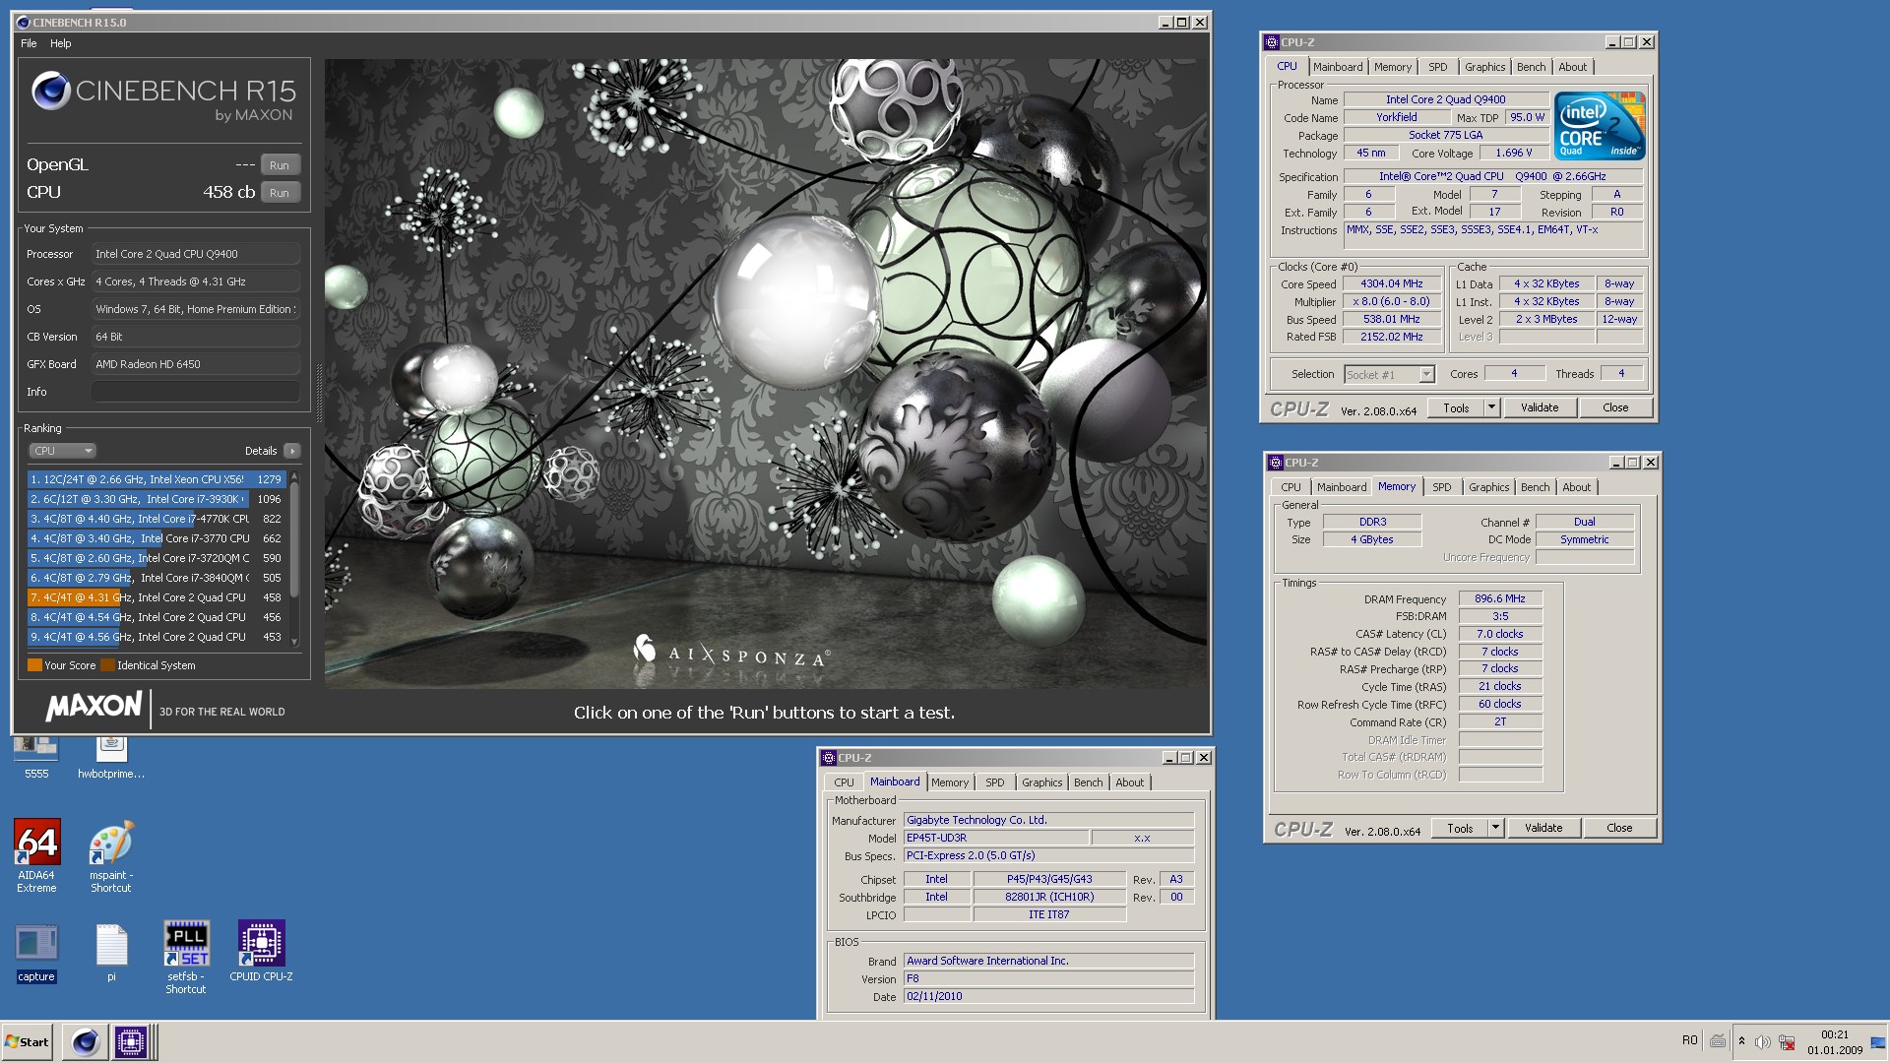
Task: Click CPU-Z icon in taskbar
Action: pyautogui.click(x=130, y=1041)
